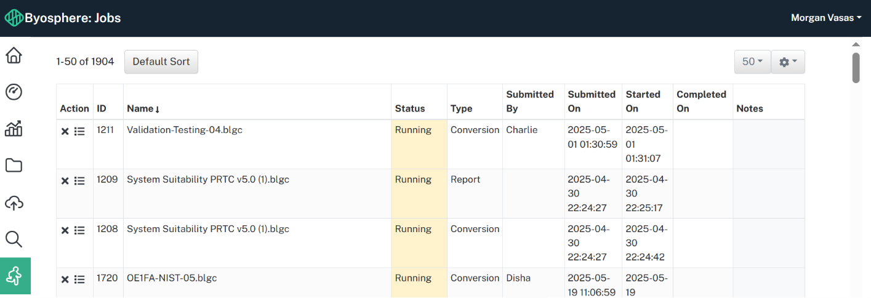Open details list icon for job 1720
Screen dimensions: 871x298
pos(79,280)
